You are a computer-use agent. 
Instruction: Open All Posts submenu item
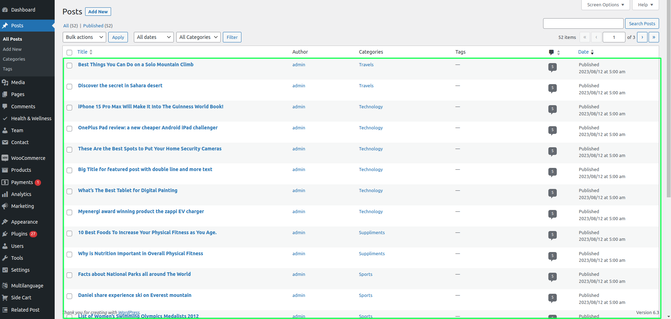pyautogui.click(x=12, y=39)
